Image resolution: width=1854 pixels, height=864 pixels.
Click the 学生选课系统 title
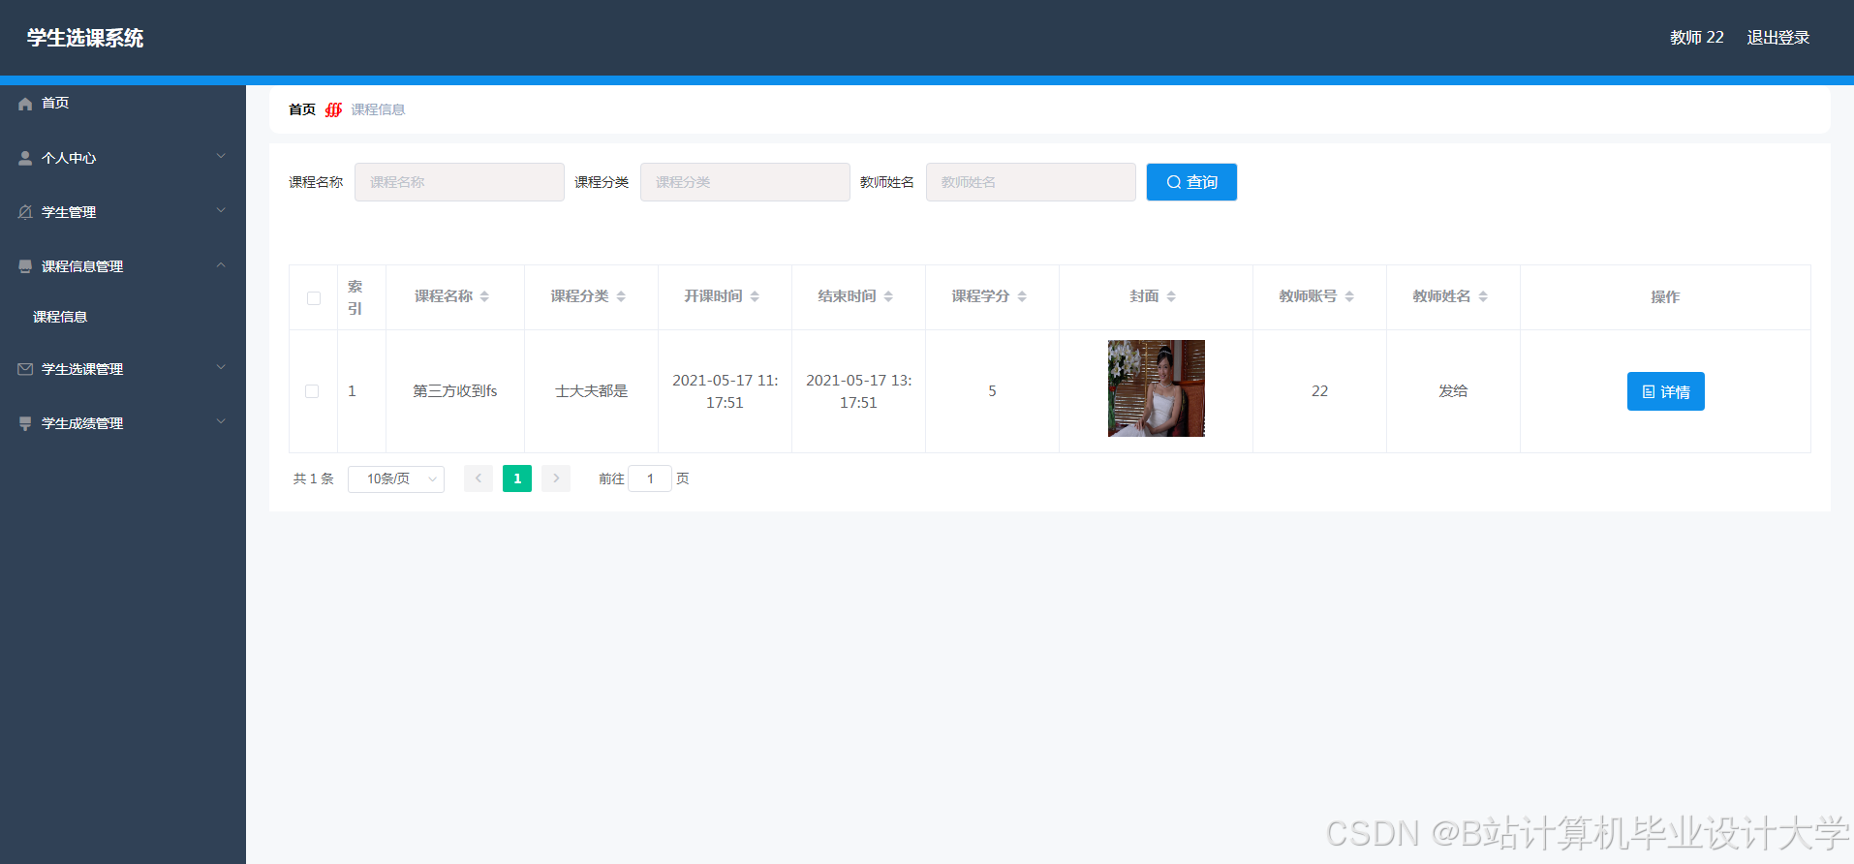point(85,38)
